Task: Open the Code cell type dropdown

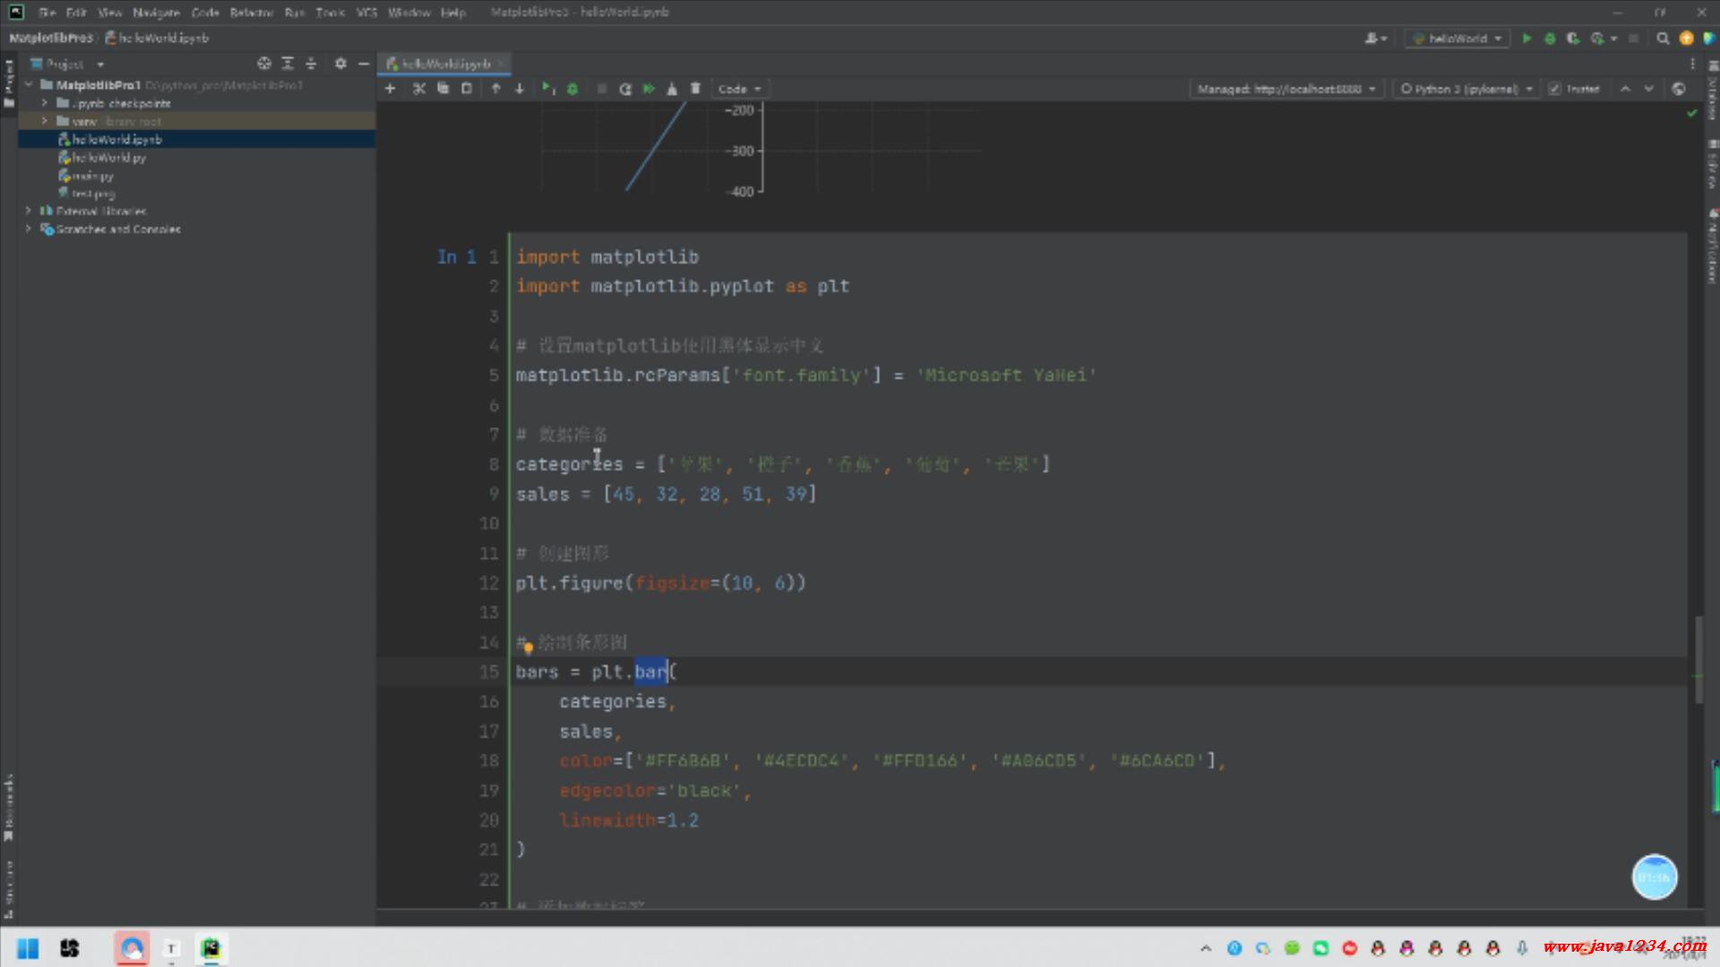Action: click(739, 89)
